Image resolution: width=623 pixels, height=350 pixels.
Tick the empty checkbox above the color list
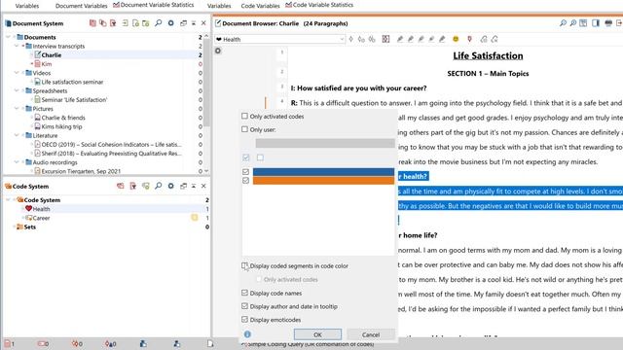pyautogui.click(x=260, y=157)
